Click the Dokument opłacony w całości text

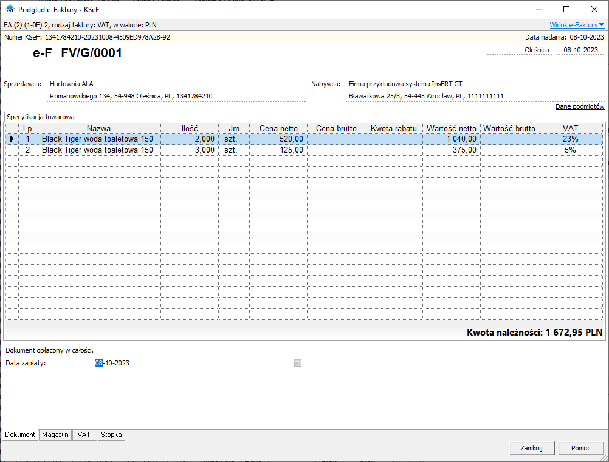point(50,350)
